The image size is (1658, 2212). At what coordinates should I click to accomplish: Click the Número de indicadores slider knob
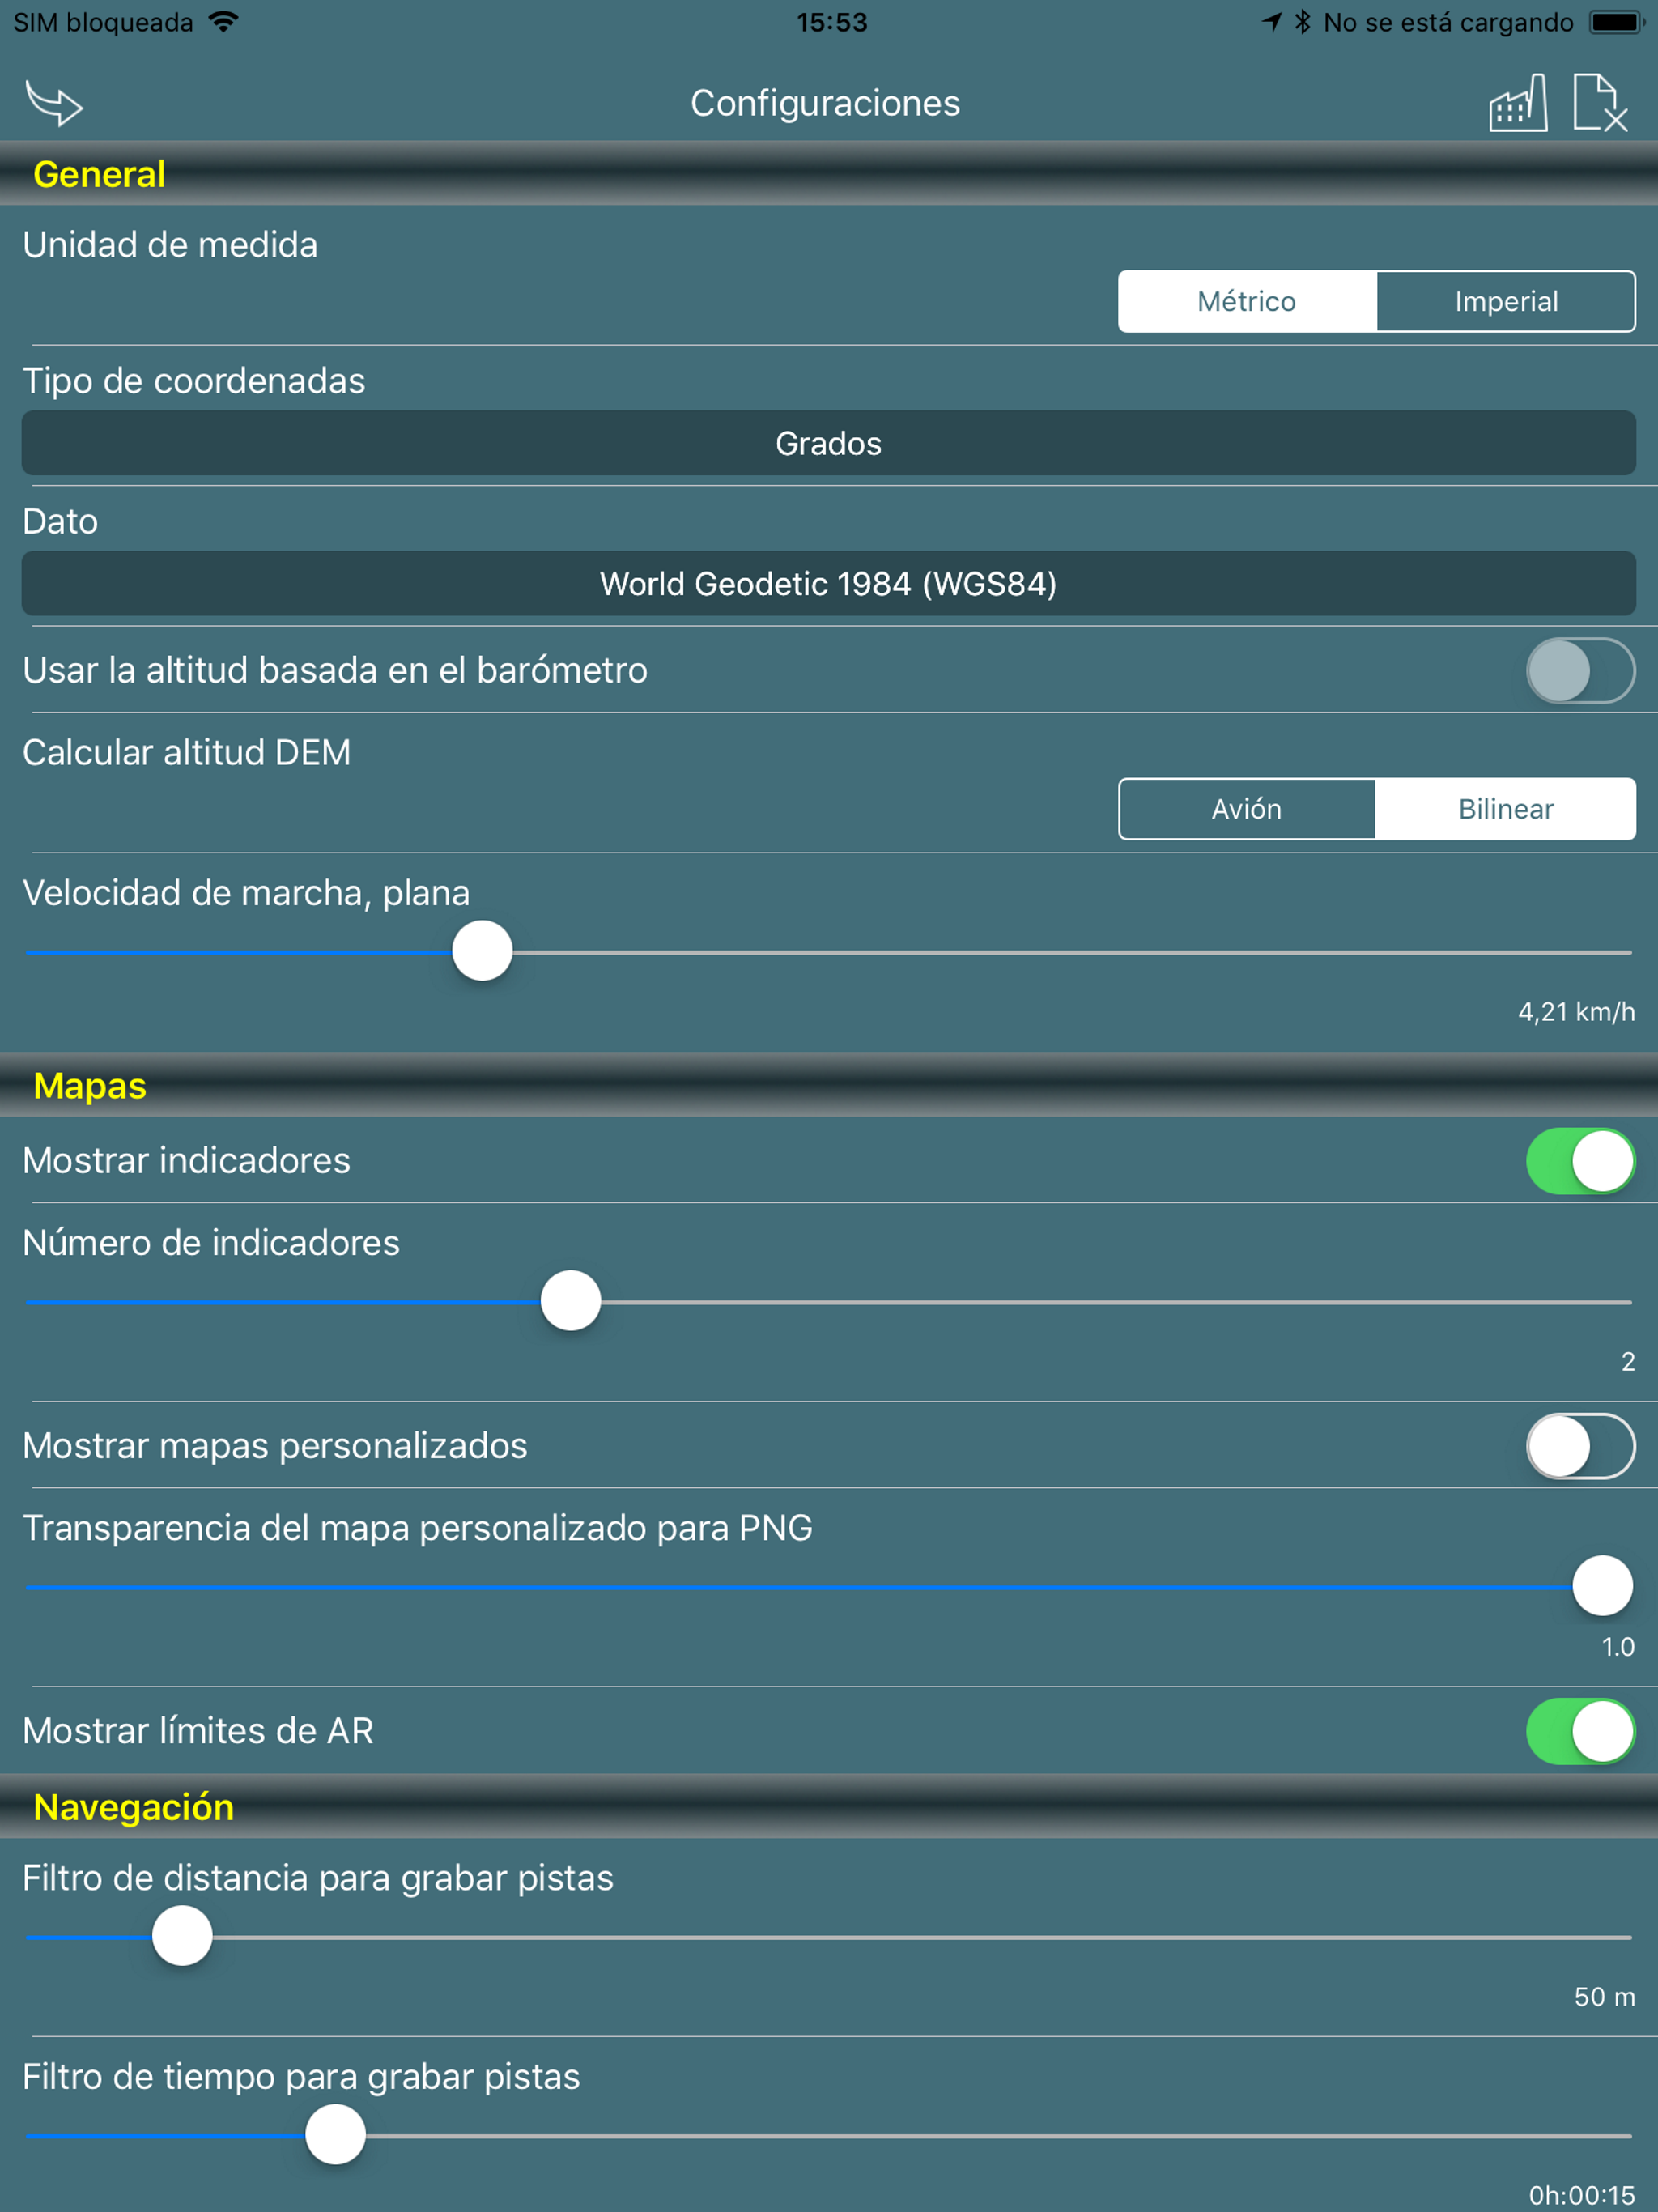(x=571, y=1301)
